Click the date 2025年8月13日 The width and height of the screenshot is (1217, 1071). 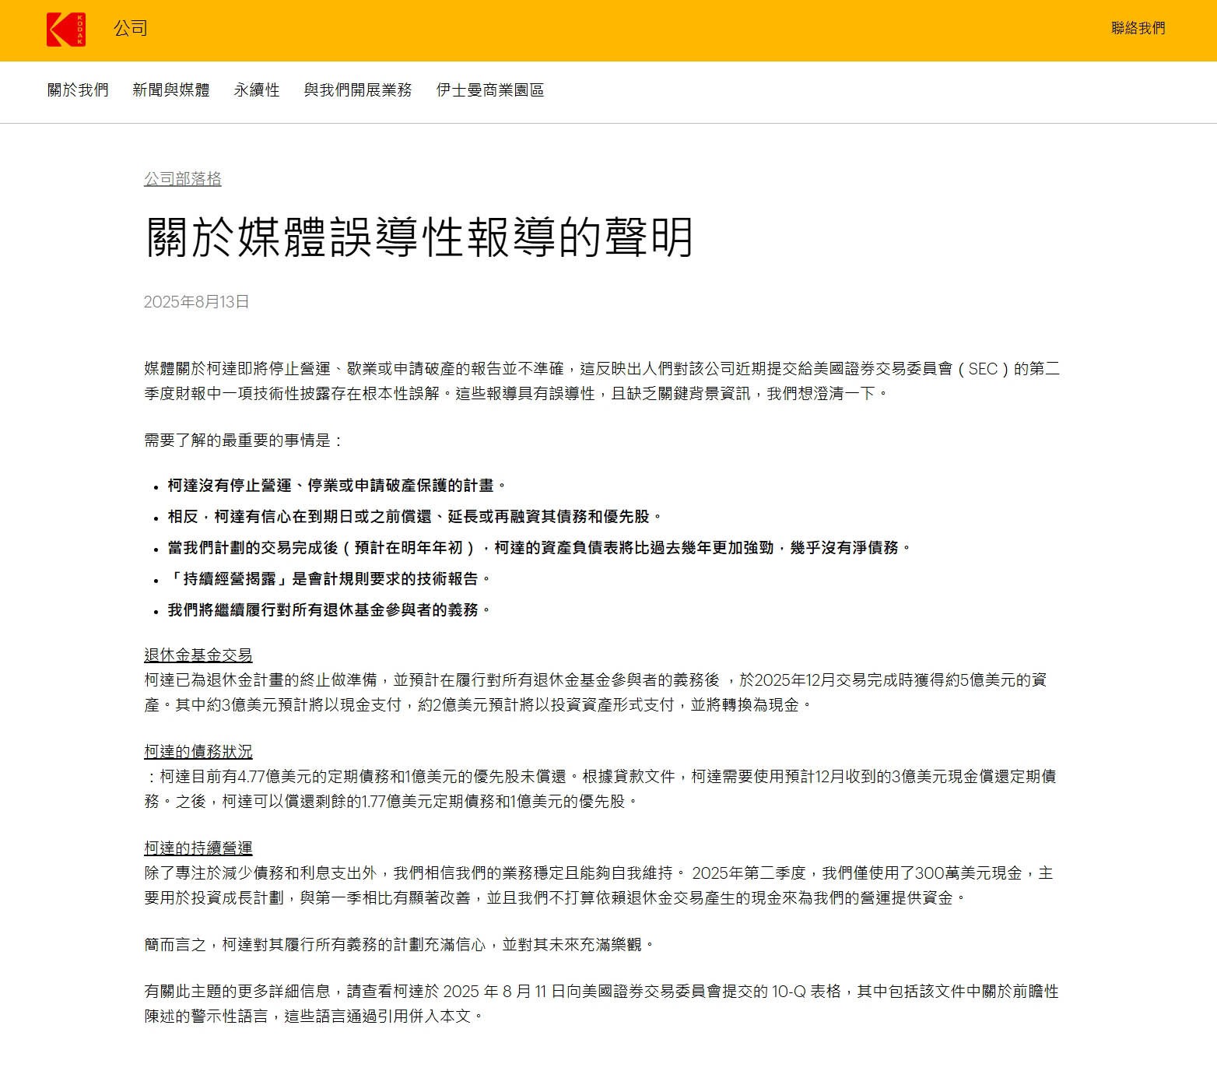(197, 302)
